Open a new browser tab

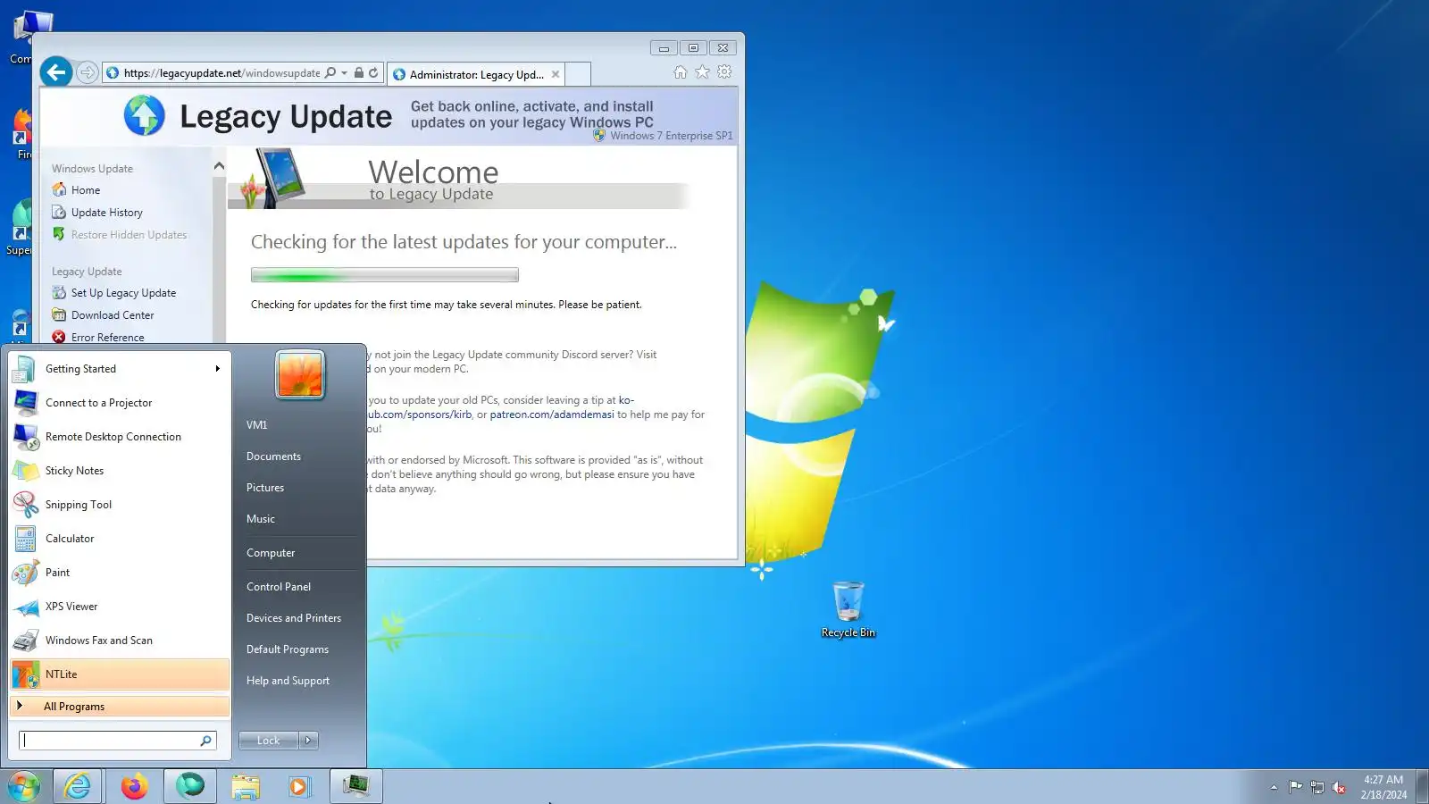[x=579, y=74]
